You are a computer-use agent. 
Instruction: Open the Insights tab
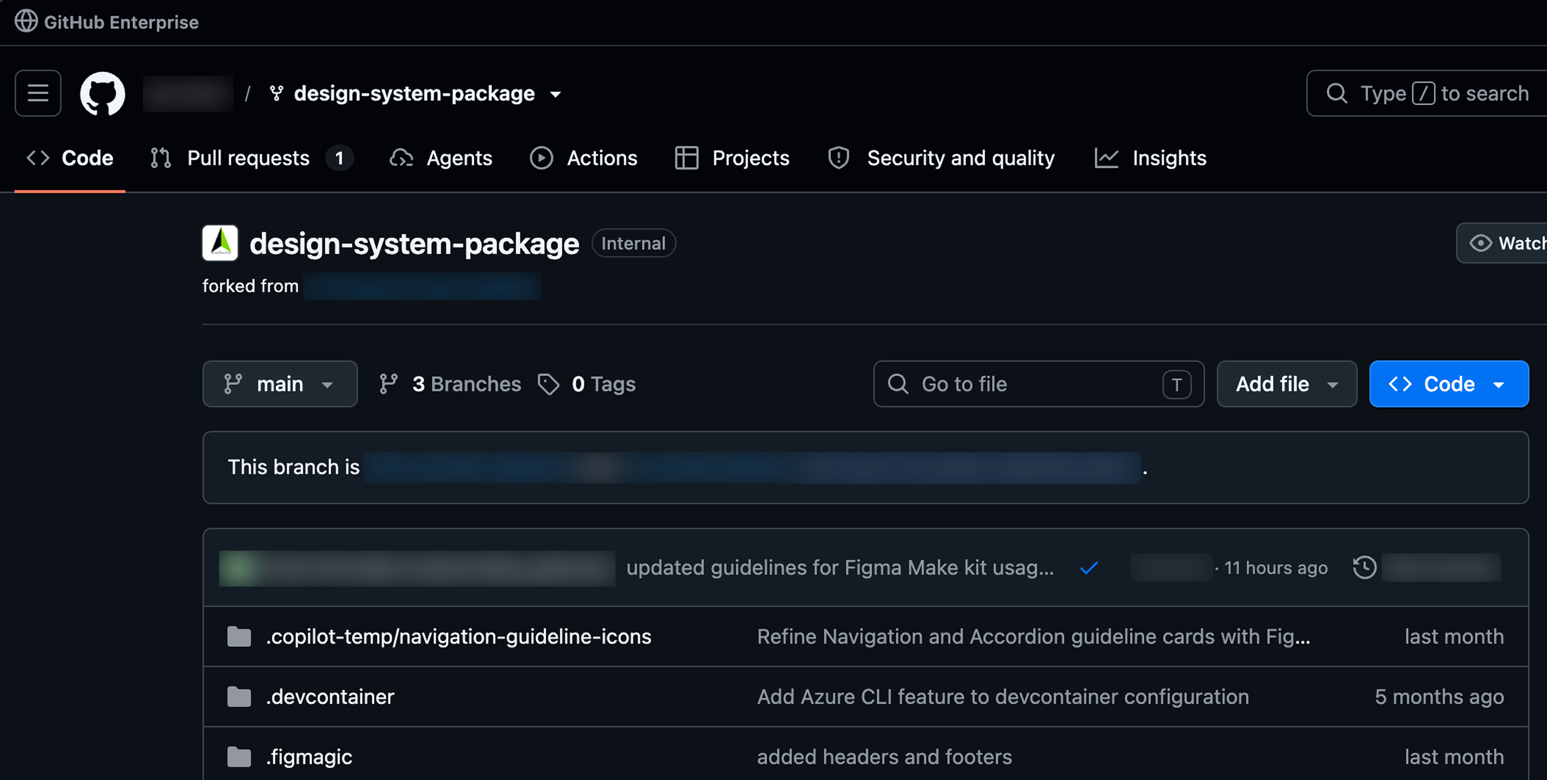coord(1151,158)
